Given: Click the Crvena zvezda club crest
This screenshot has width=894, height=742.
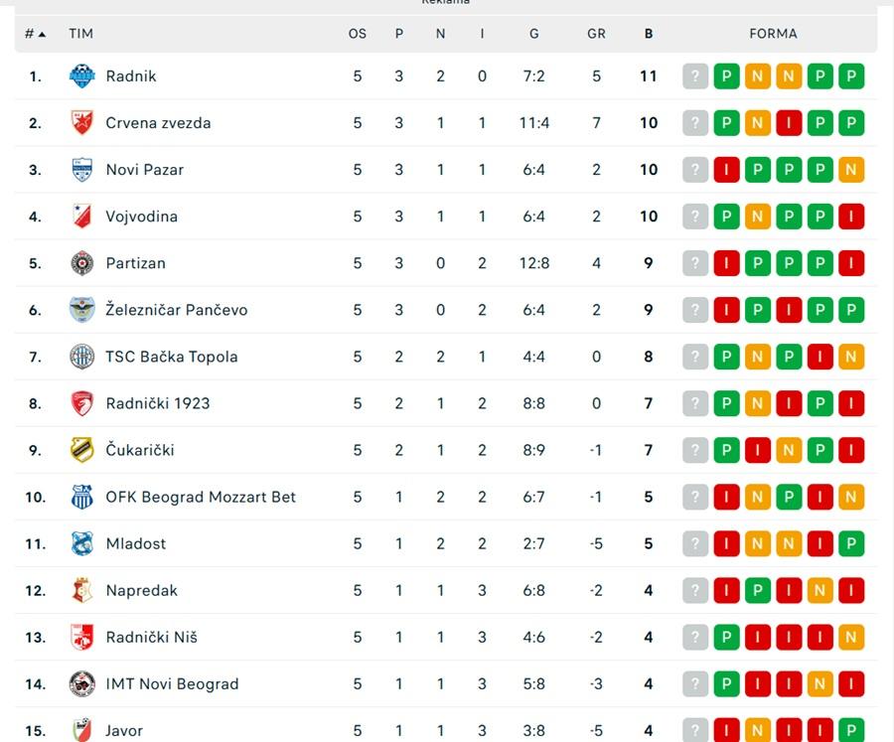Looking at the screenshot, I should pos(81,123).
